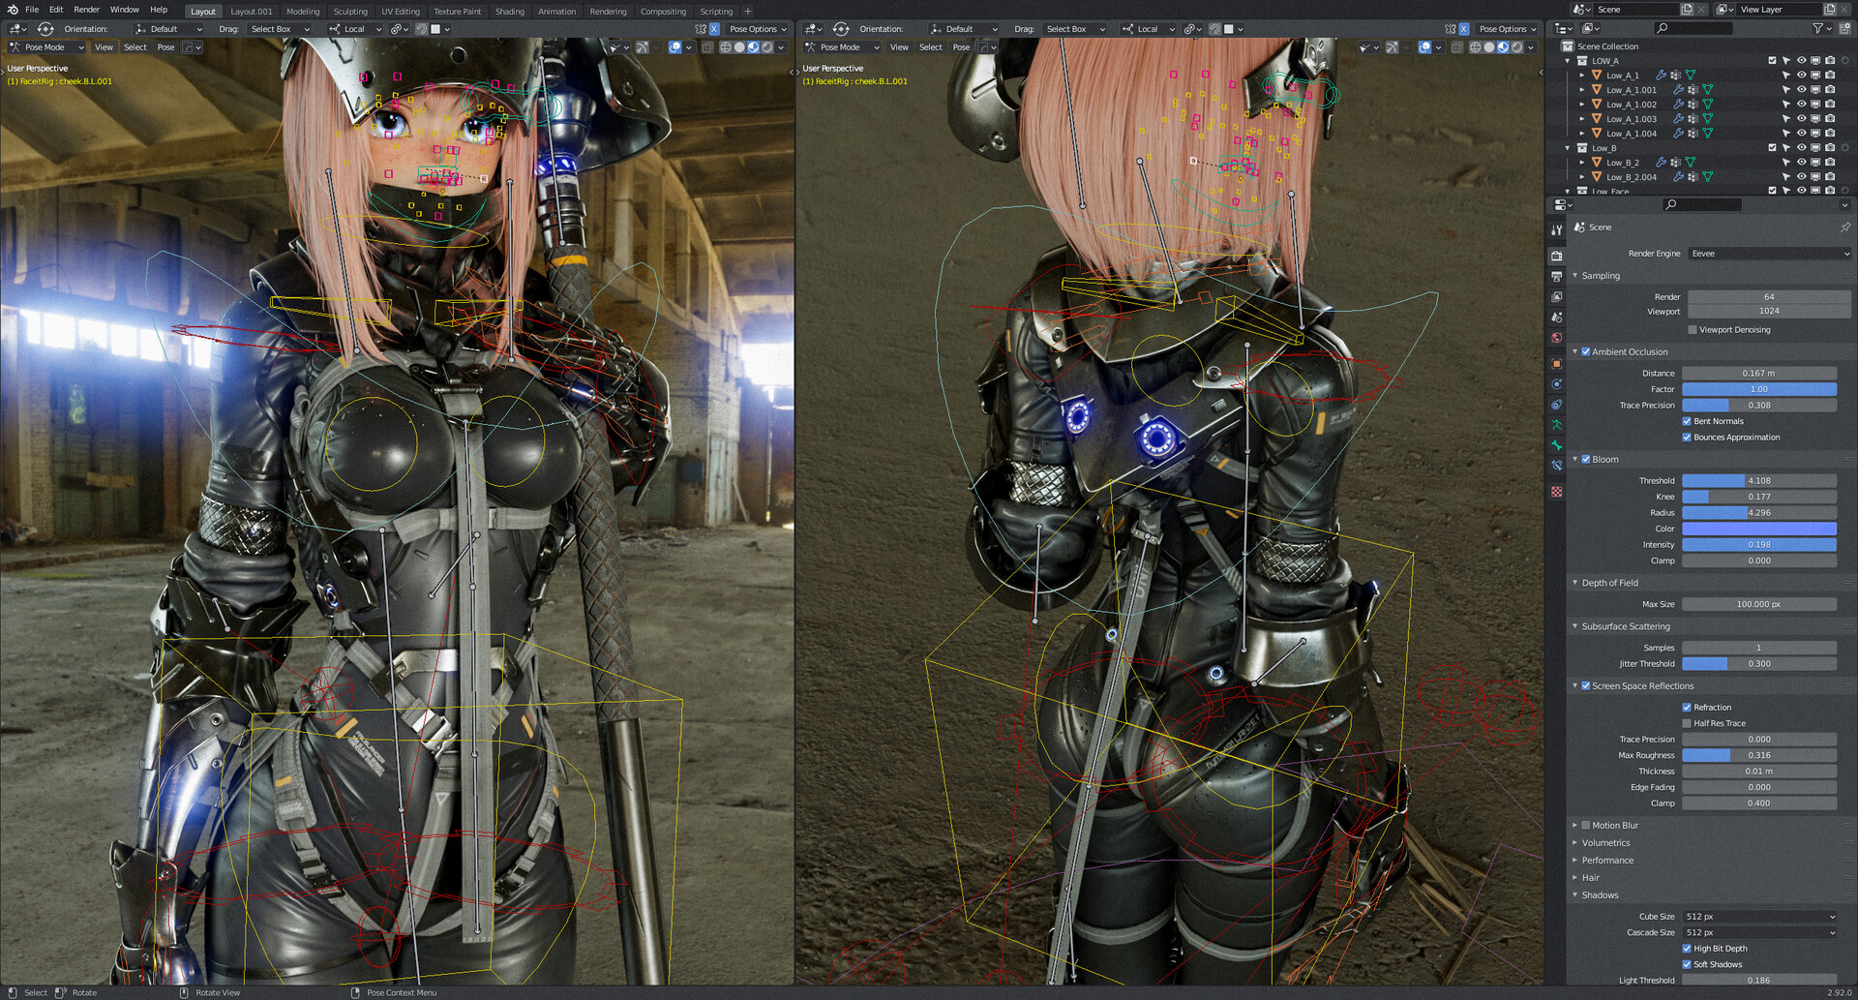Click new scene icon beside Scene field
This screenshot has height=1000, width=1858.
(1687, 10)
